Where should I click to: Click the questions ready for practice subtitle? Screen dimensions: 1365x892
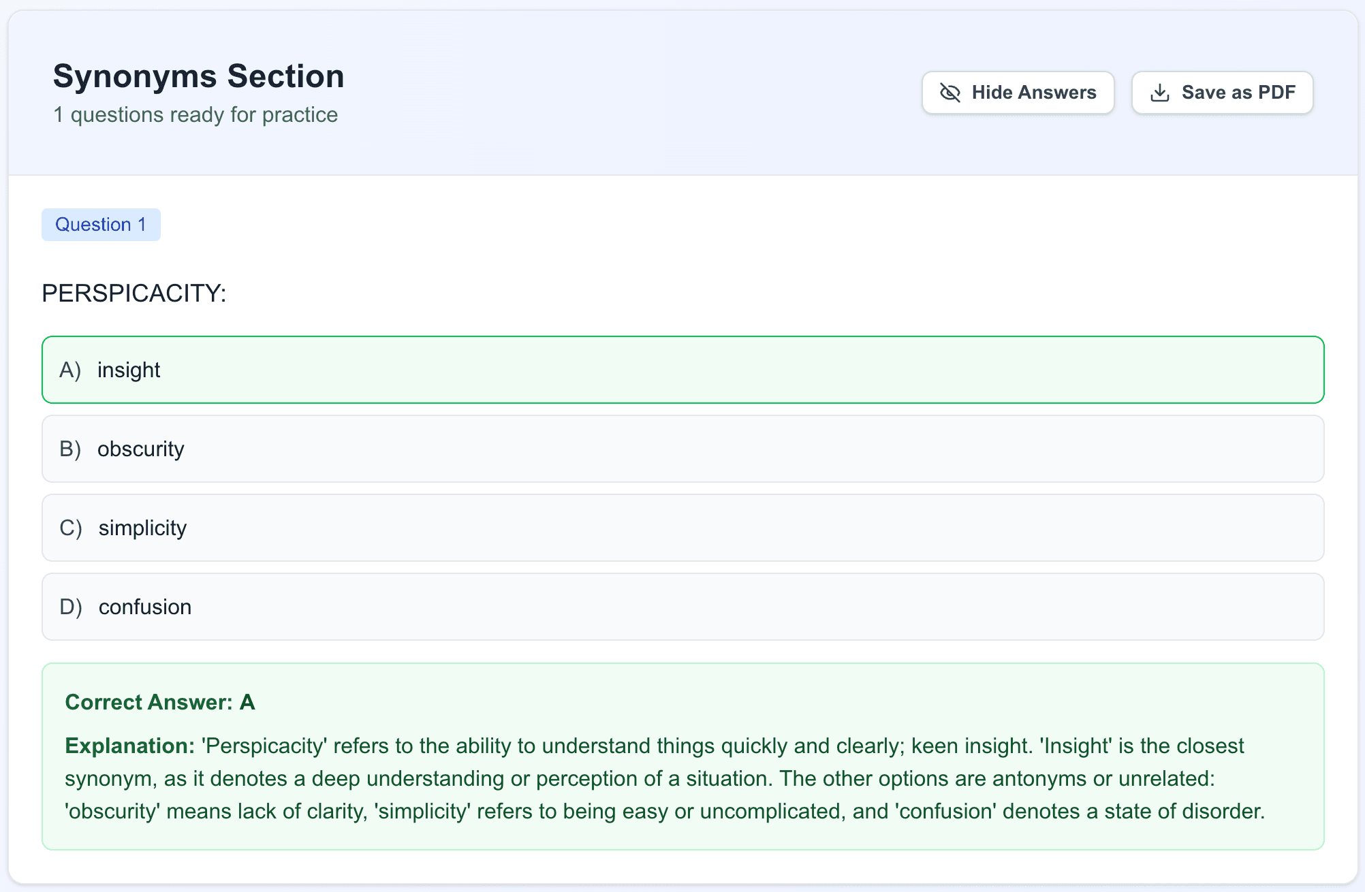coord(195,114)
